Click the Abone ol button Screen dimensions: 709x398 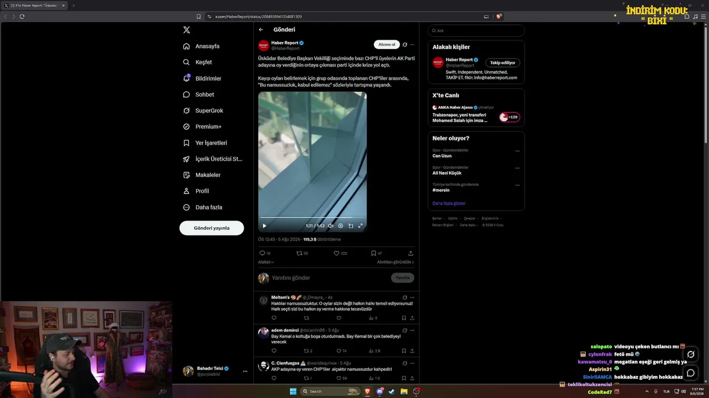(x=387, y=45)
